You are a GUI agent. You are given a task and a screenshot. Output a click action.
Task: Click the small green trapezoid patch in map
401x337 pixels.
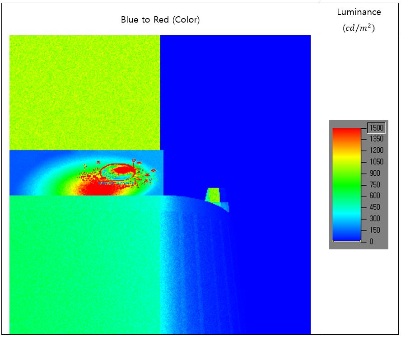pos(213,195)
